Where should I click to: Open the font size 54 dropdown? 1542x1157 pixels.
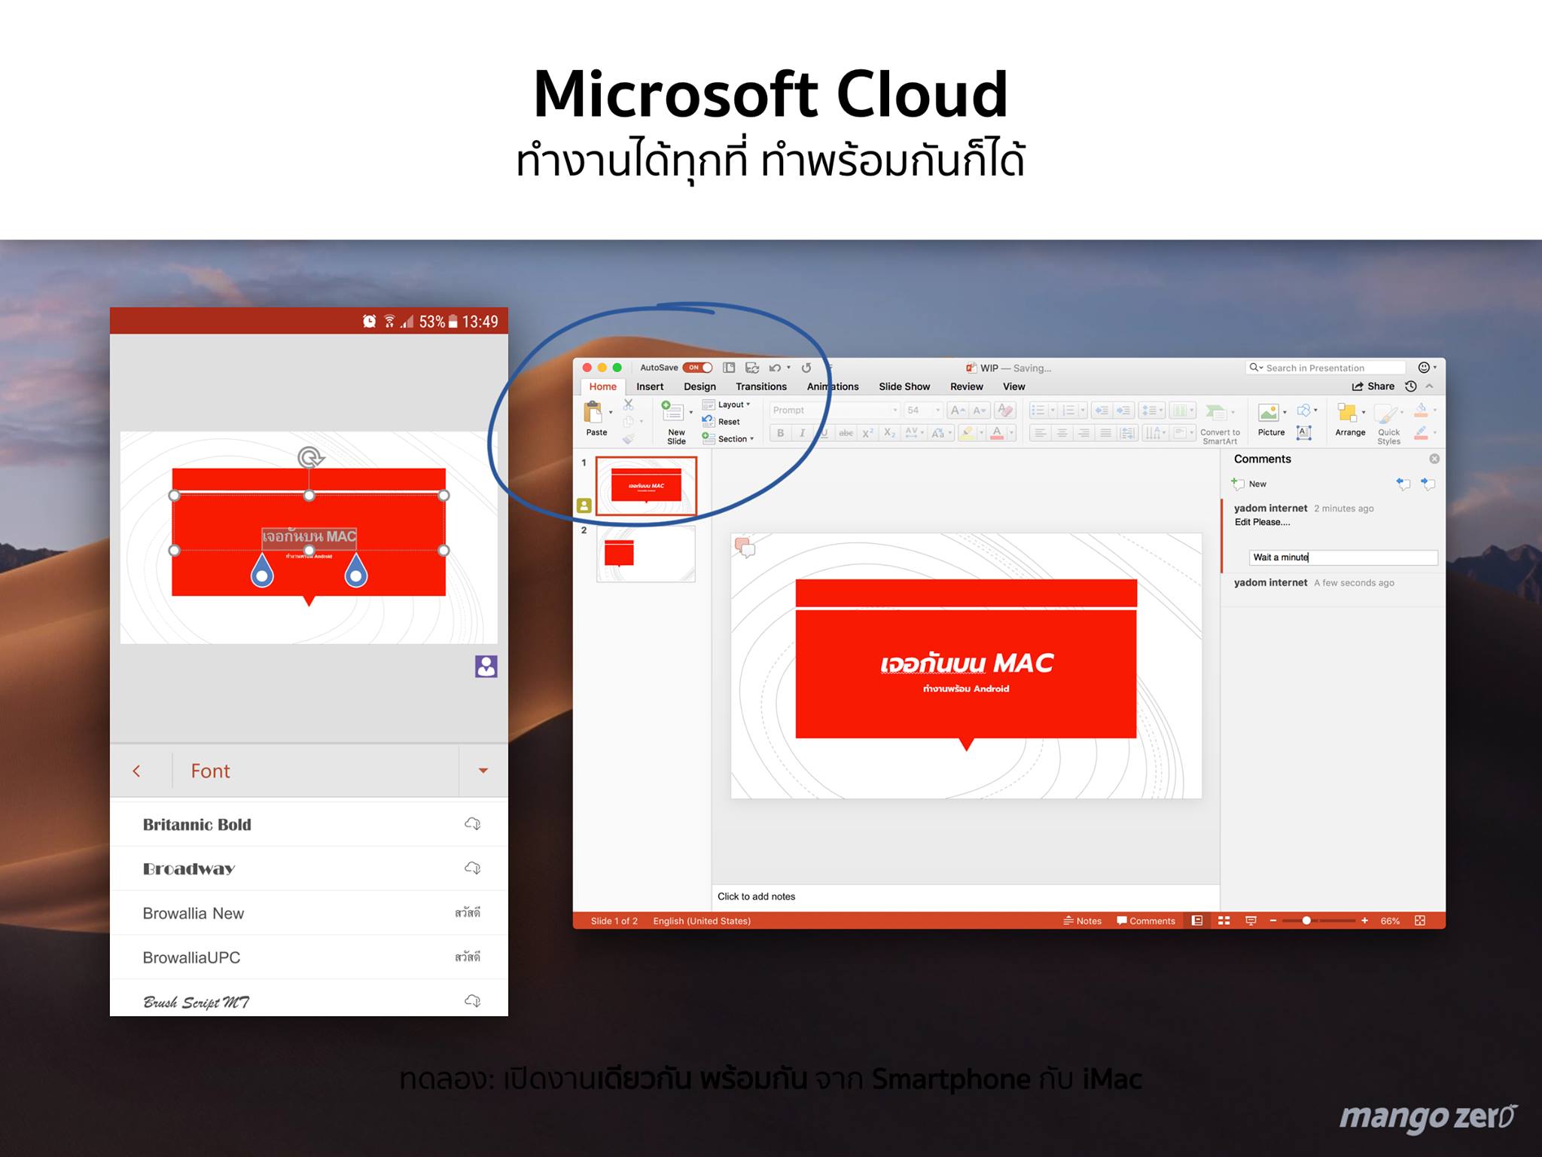pos(940,410)
